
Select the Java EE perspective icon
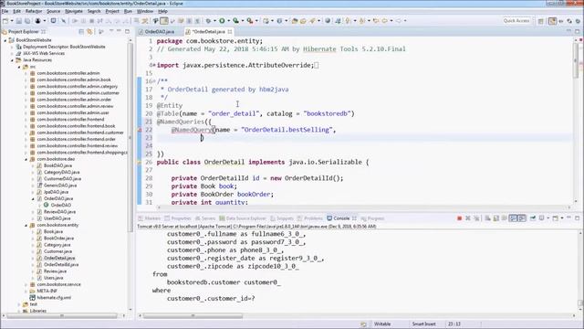click(x=552, y=21)
